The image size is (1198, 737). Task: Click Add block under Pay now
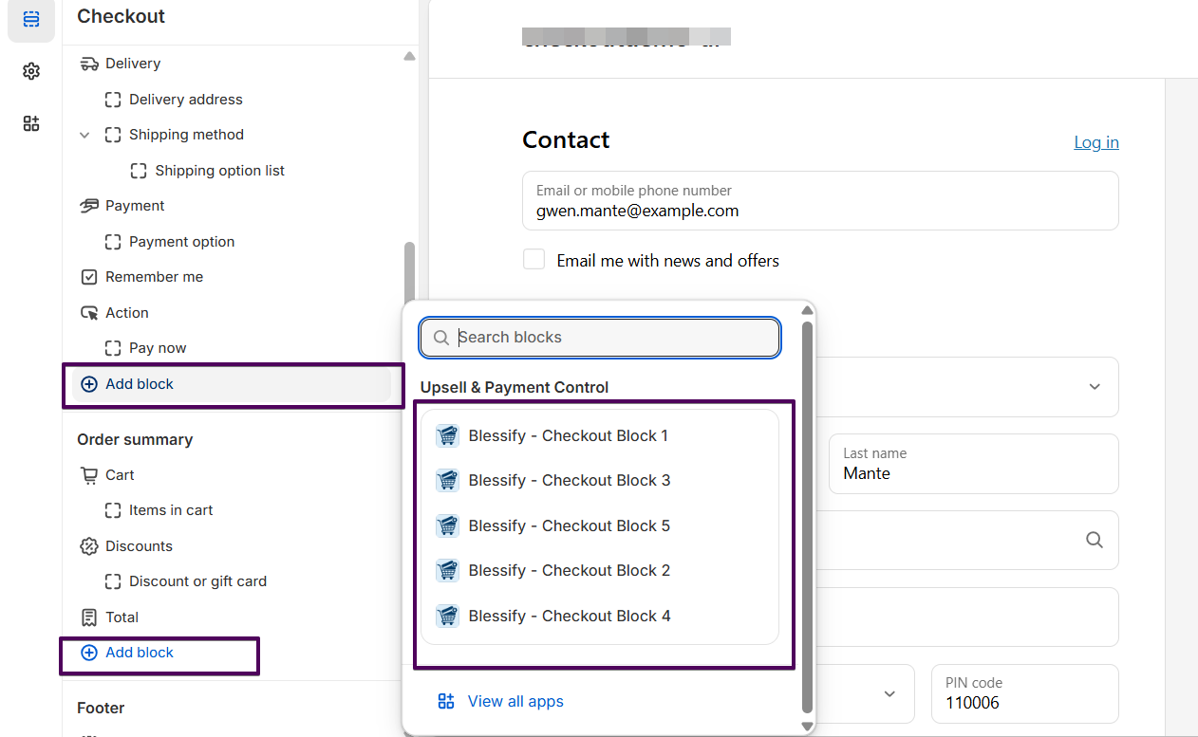click(140, 384)
